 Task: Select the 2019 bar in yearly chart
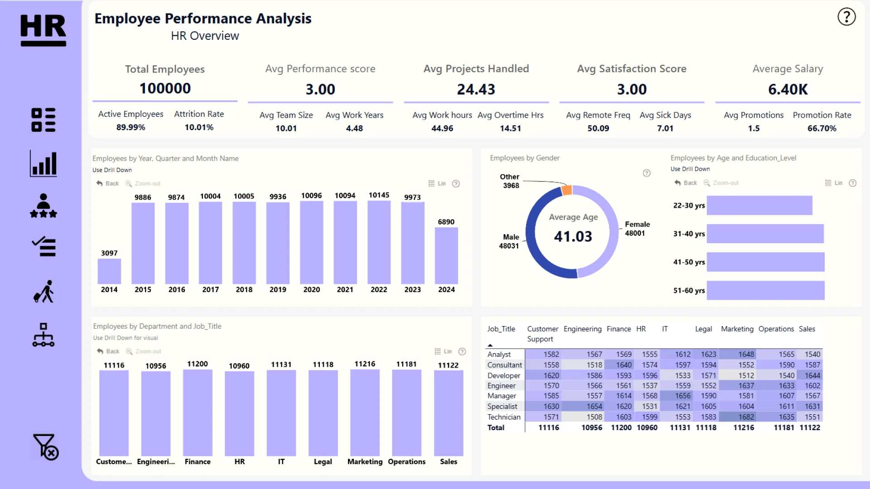(x=278, y=243)
